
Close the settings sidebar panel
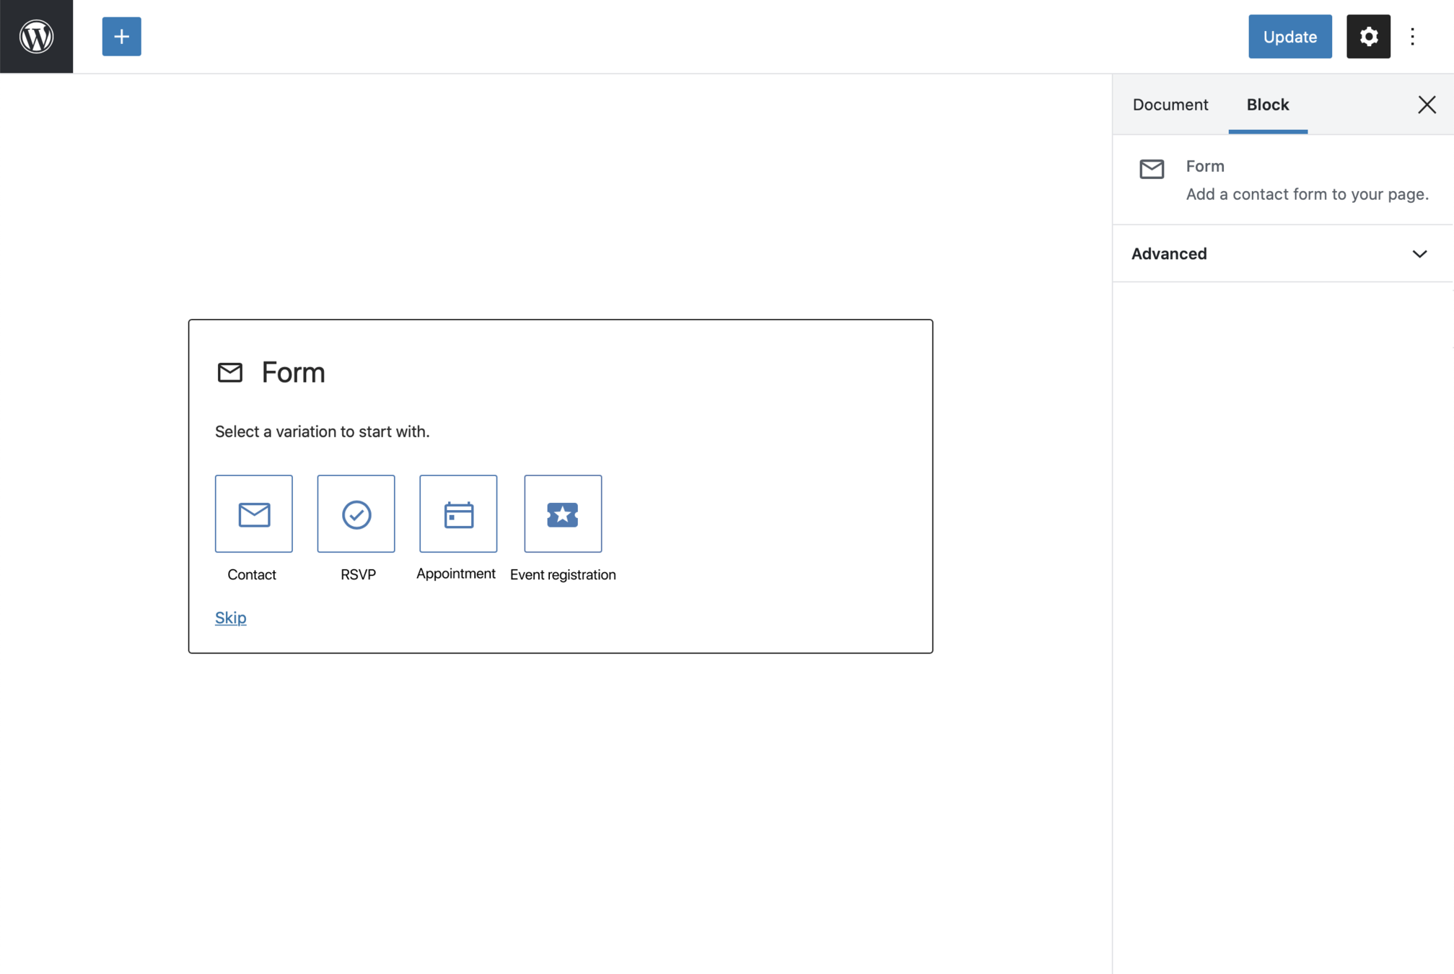coord(1426,105)
